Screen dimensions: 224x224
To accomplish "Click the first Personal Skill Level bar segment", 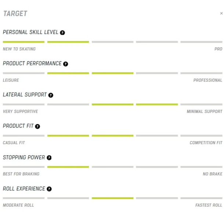I will (24, 42).
